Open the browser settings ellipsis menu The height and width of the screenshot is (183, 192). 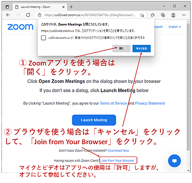click(x=184, y=15)
